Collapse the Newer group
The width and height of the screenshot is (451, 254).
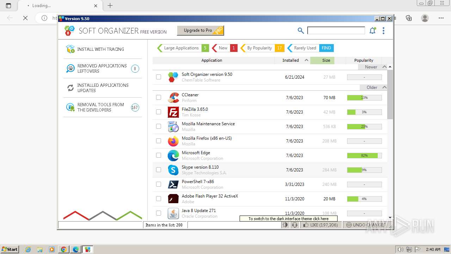[x=384, y=67]
